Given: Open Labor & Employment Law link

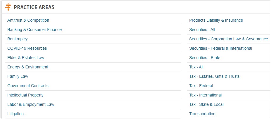Looking at the screenshot, I should (x=31, y=104).
